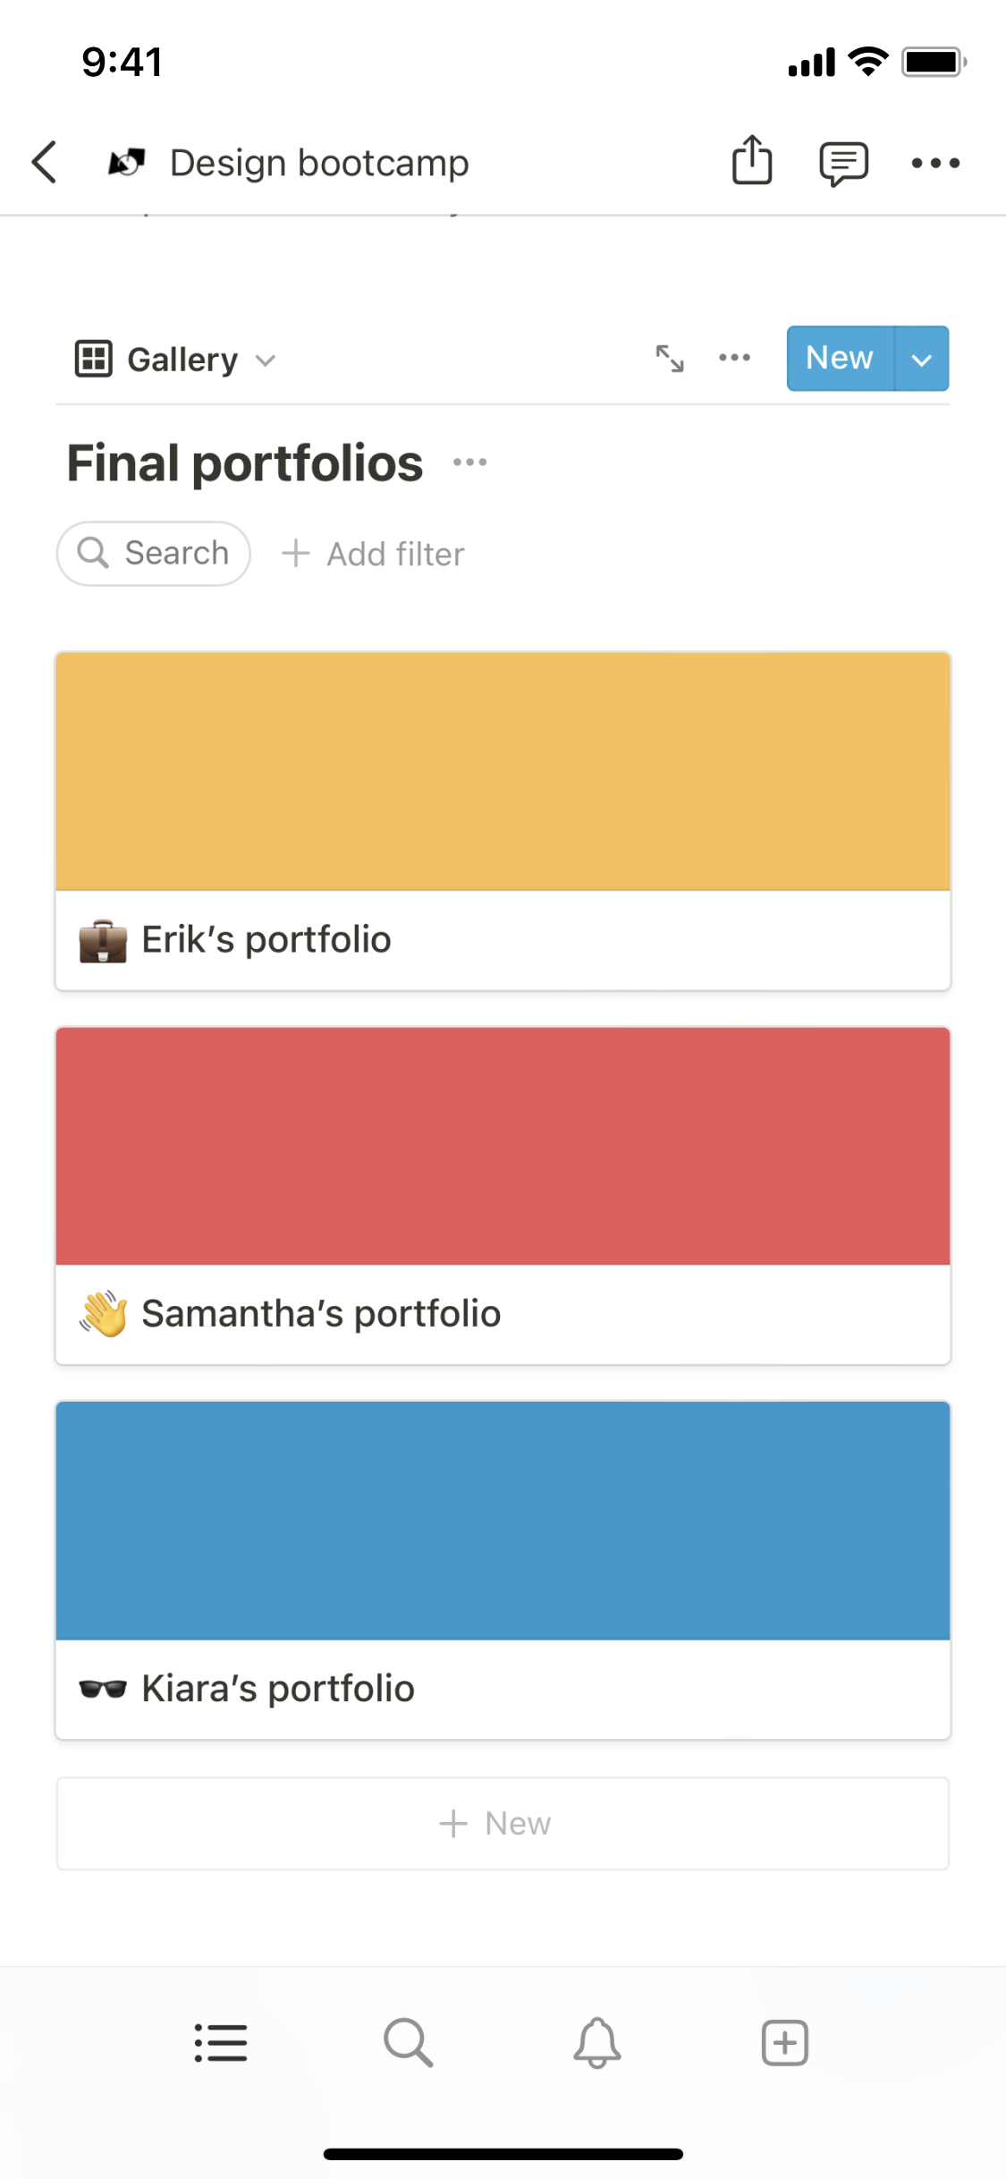Open page options three-dot menu
The image size is (1006, 2179).
pyautogui.click(x=935, y=163)
